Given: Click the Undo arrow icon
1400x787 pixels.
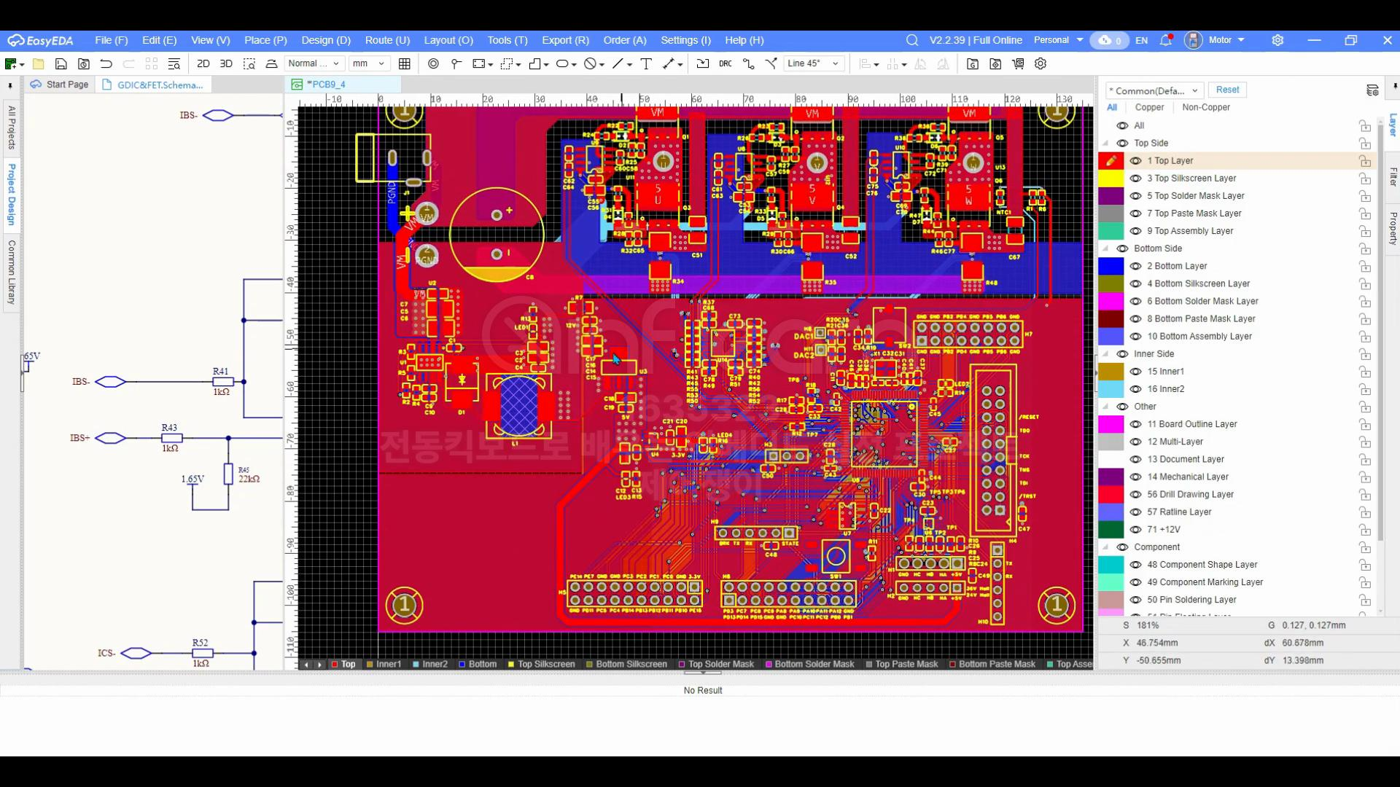Looking at the screenshot, I should pos(106,63).
